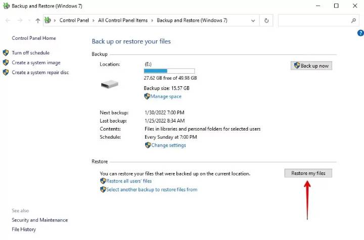Click Create a system repair disc
Screen dimensions: 364x240
tap(40, 73)
